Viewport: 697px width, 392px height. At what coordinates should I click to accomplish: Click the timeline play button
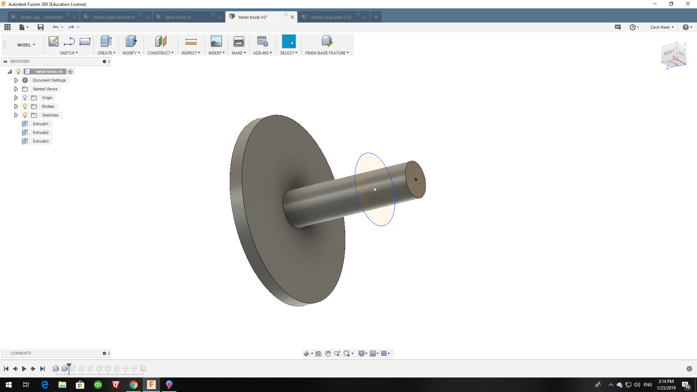pyautogui.click(x=24, y=369)
